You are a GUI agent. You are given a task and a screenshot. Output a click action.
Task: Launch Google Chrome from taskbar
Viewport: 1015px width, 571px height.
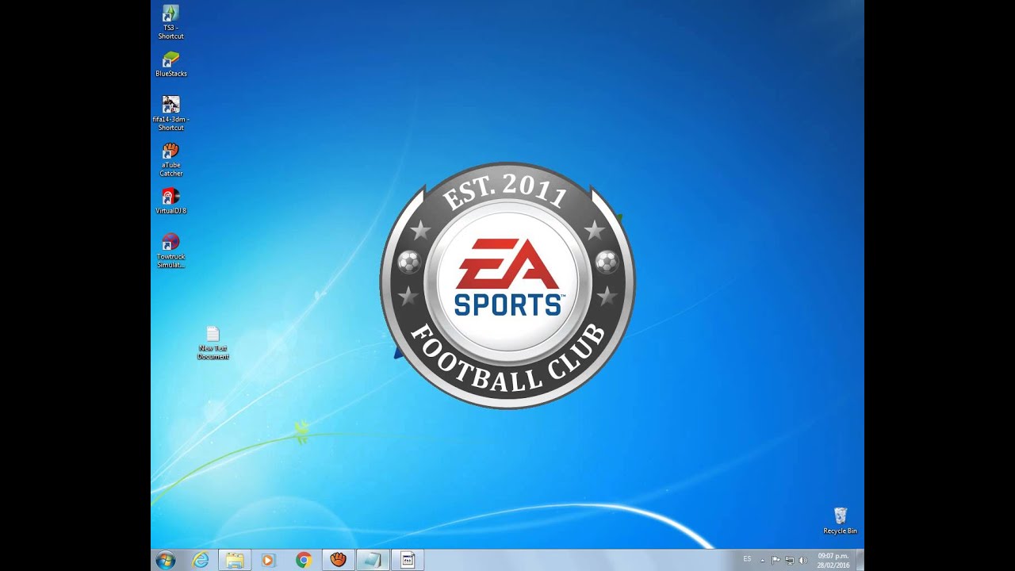click(304, 560)
